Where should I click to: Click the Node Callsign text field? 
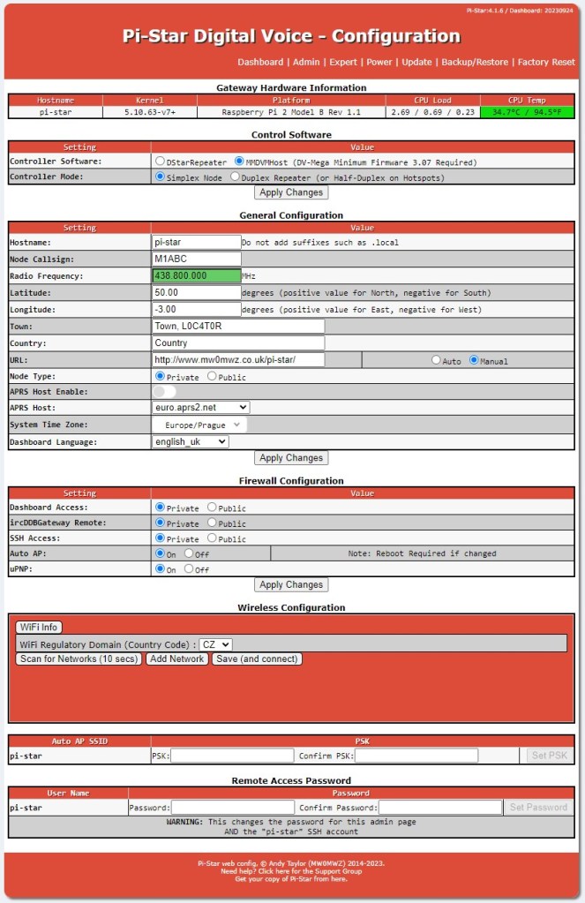coord(196,259)
